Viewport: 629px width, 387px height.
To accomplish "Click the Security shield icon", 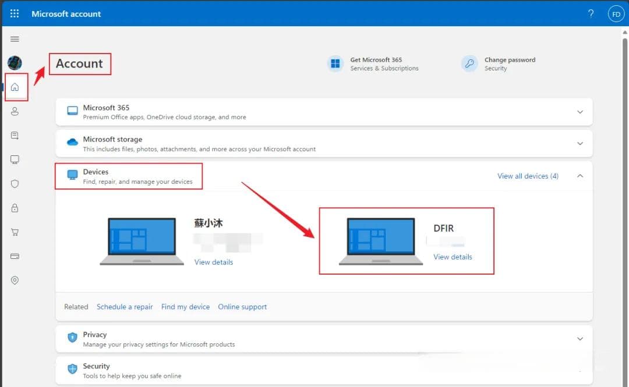I will pos(73,369).
